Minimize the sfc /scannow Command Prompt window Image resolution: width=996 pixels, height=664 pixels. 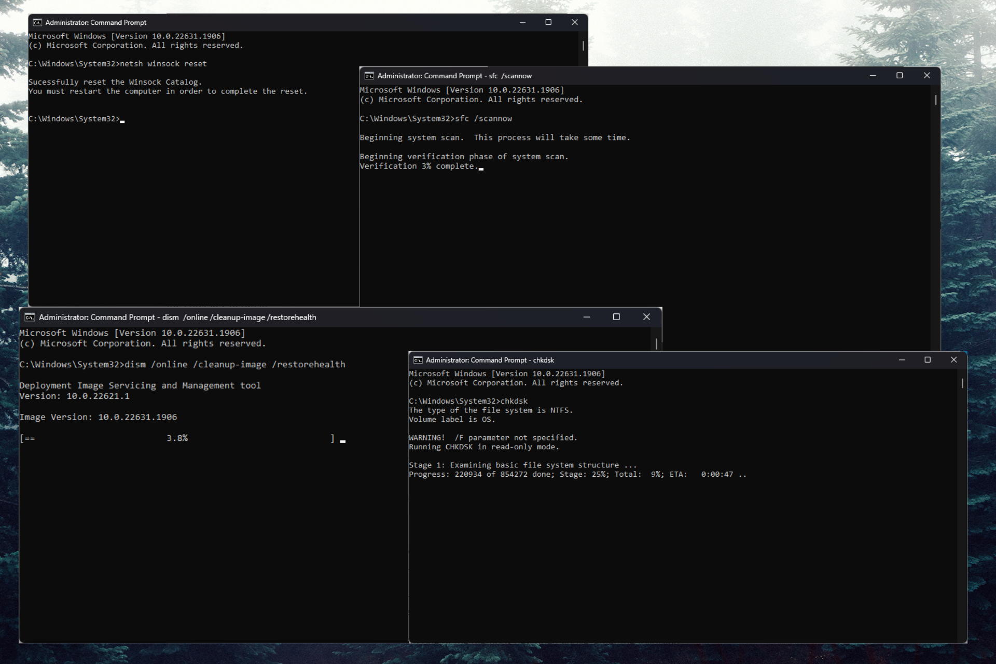coord(873,75)
